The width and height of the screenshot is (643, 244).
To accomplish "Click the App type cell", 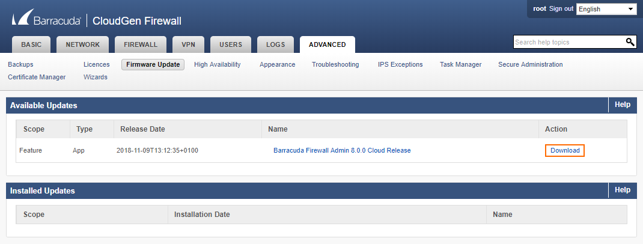I will 78,150.
